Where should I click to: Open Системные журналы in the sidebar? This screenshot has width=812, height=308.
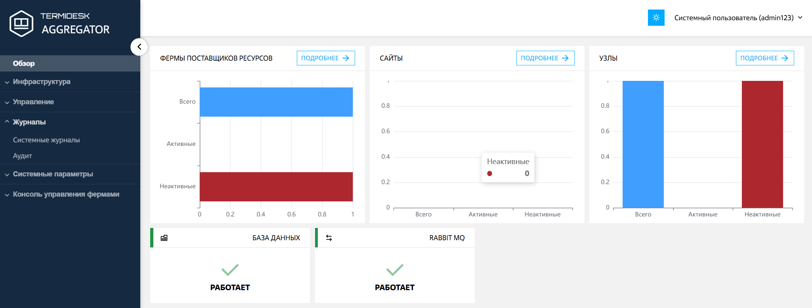pos(46,140)
